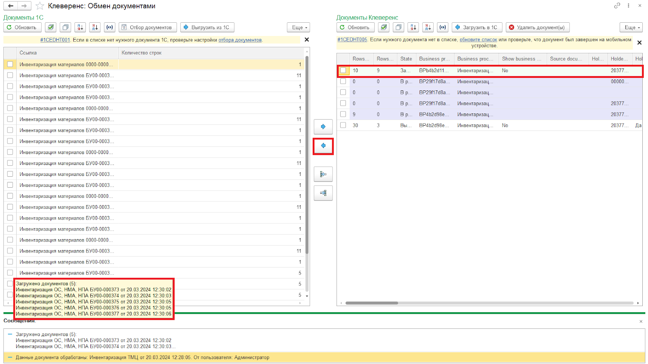
Task: Click Выгрузить из 1С button
Action: tap(207, 28)
